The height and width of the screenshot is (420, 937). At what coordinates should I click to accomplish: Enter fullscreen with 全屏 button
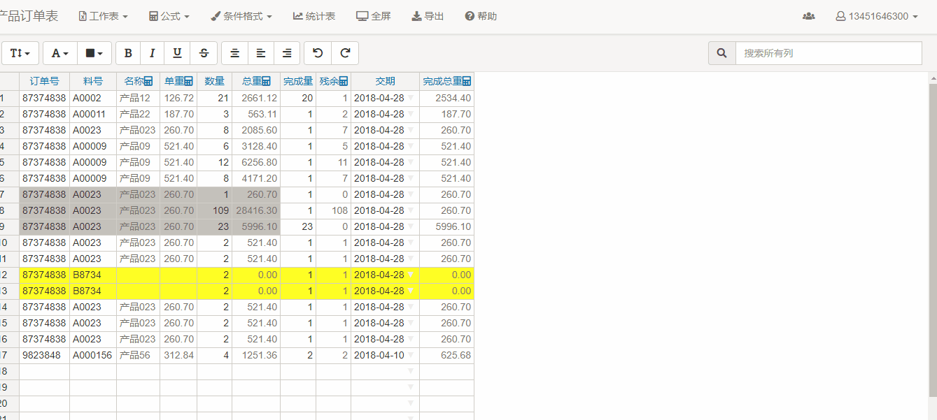(373, 16)
